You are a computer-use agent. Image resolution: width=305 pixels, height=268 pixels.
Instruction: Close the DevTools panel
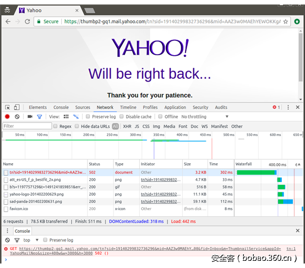(298, 107)
